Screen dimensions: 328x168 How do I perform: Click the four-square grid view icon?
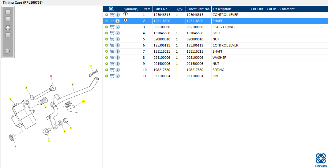[8, 28]
